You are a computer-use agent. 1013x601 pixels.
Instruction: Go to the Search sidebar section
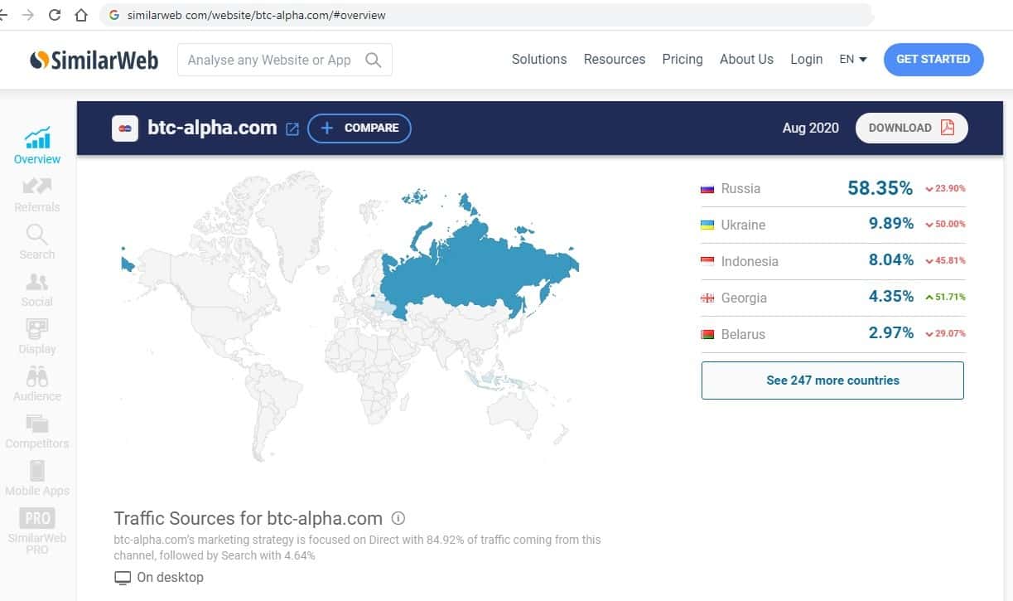point(37,235)
